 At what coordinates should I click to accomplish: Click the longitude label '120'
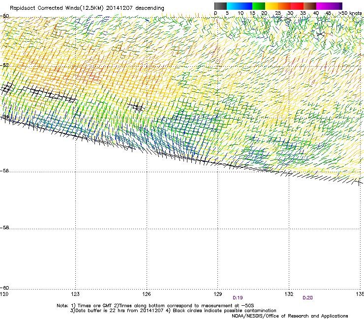[4, 294]
